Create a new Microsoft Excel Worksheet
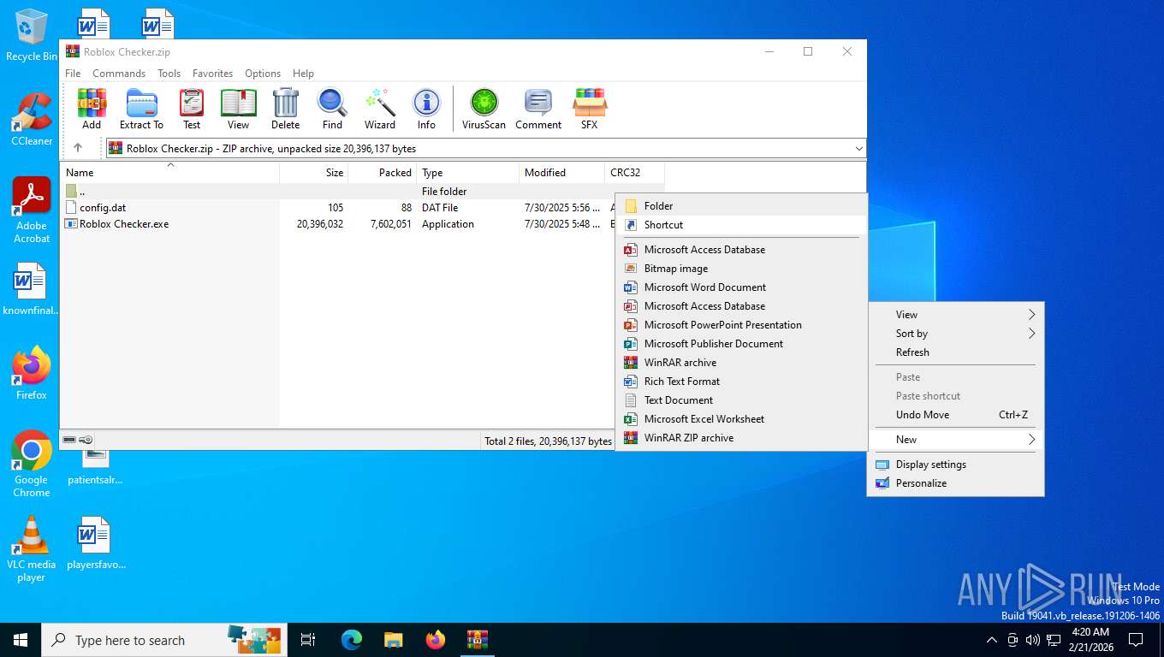This screenshot has width=1164, height=657. [x=741, y=419]
